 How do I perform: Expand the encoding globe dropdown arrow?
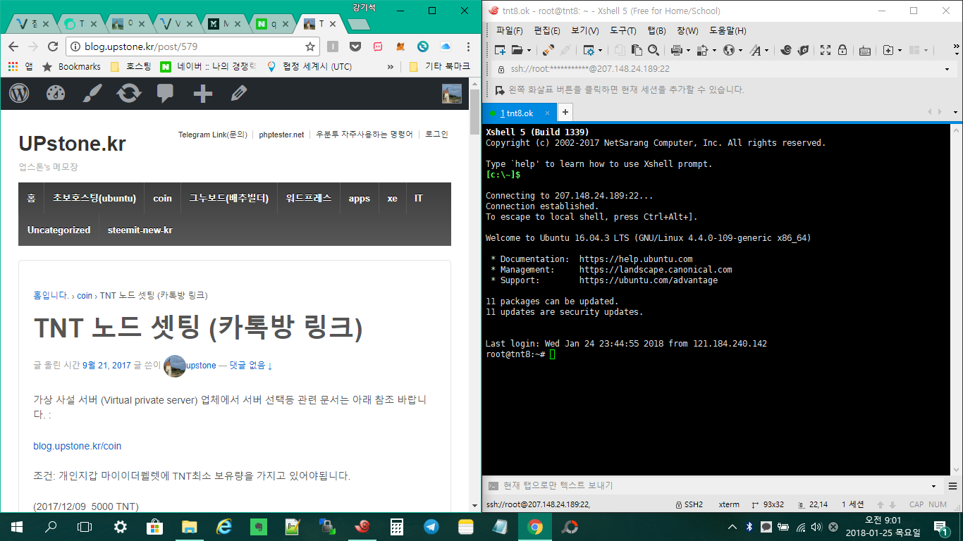(740, 51)
